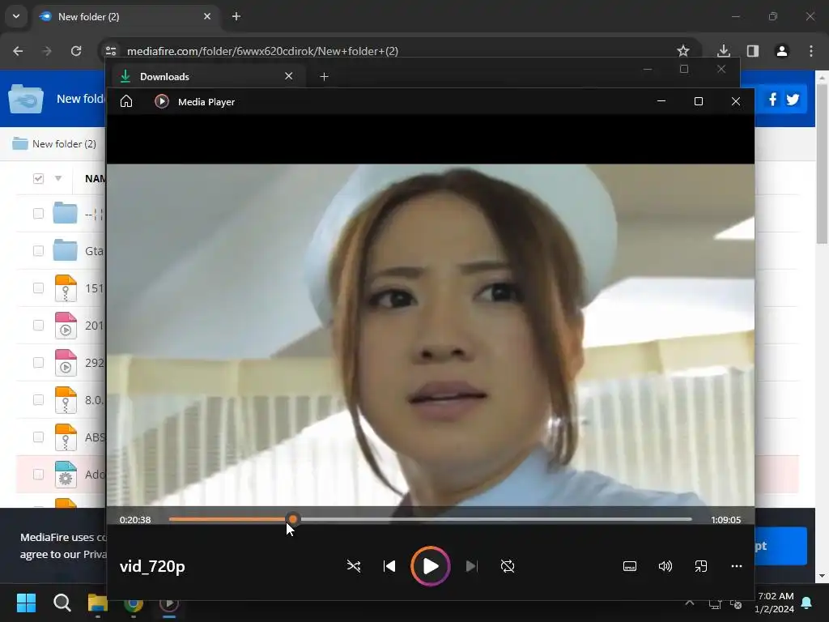Image resolution: width=829 pixels, height=622 pixels.
Task: Click the Gta folder icon
Action: pyautogui.click(x=65, y=250)
